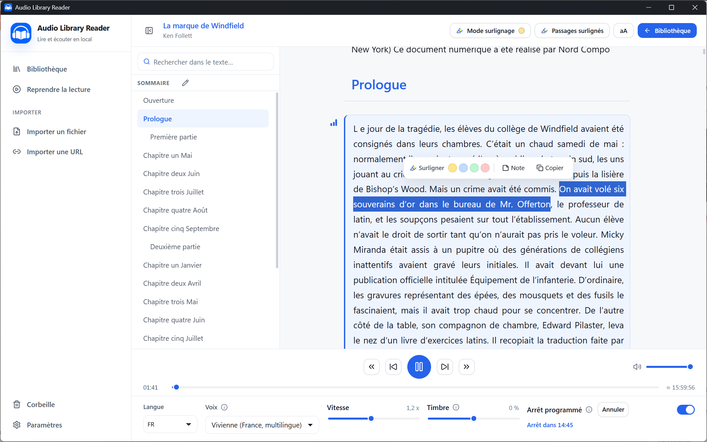
Task: Select Prologue in the sommaire
Action: (203, 119)
